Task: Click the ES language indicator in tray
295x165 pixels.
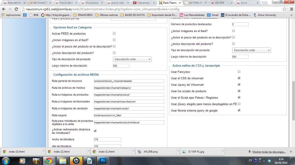Action: tap(250, 160)
